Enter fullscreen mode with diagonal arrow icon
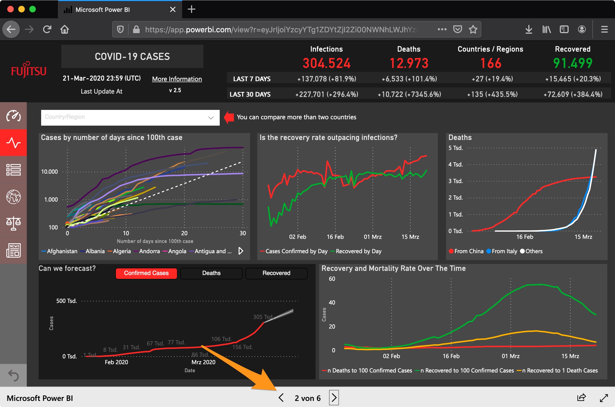Screen dimensions: 615x407 pyautogui.click(x=604, y=398)
